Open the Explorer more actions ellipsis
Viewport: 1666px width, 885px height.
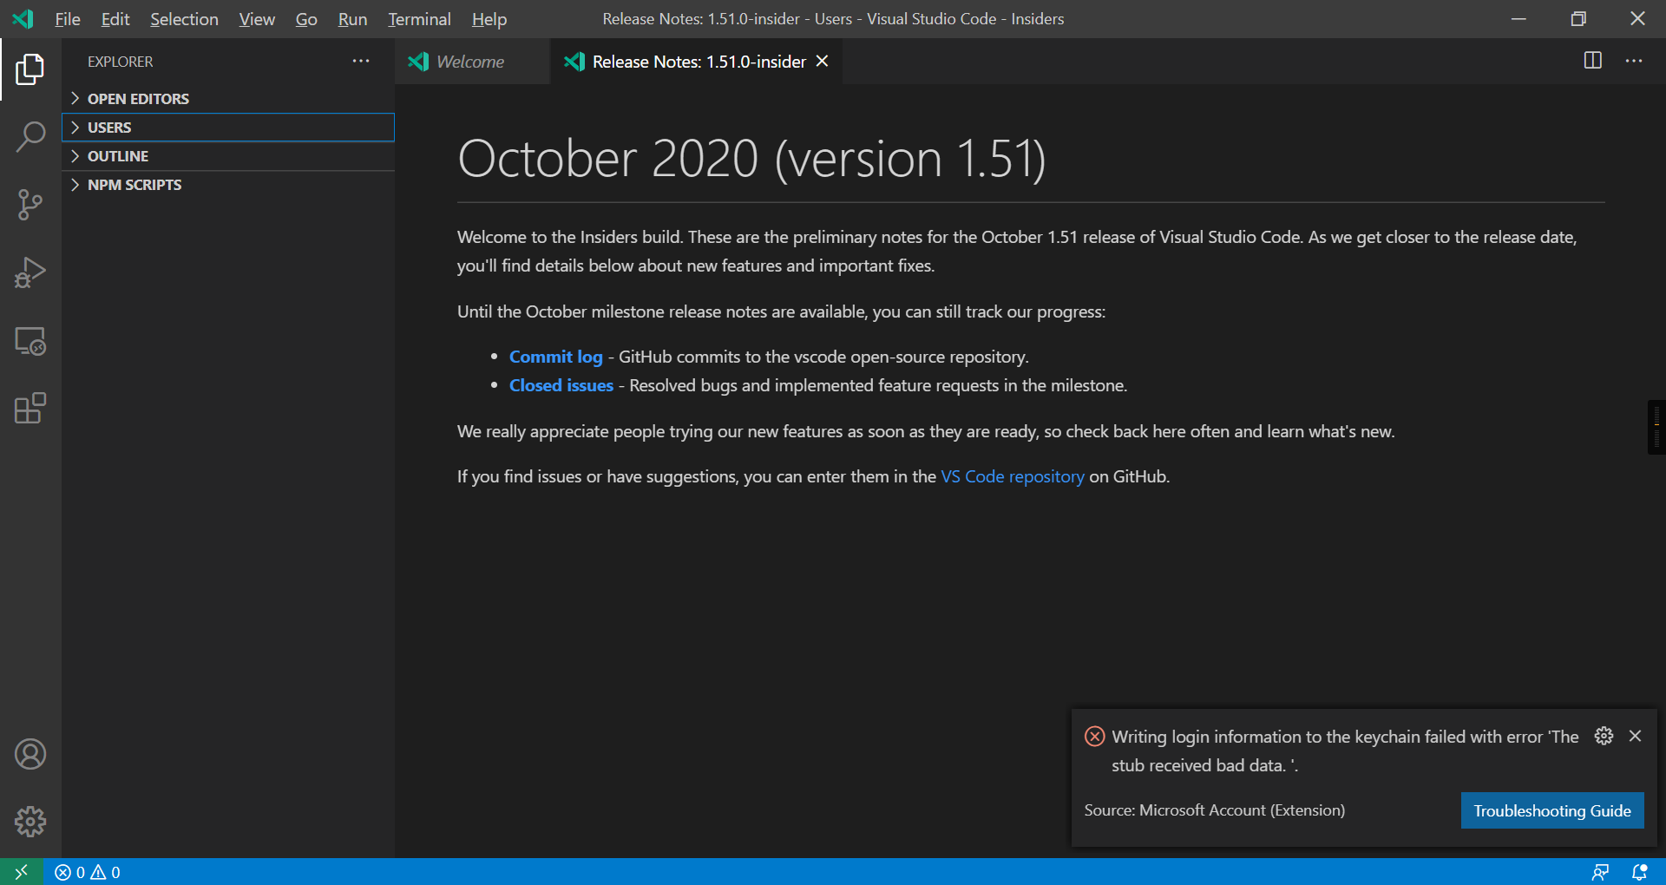pyautogui.click(x=361, y=61)
